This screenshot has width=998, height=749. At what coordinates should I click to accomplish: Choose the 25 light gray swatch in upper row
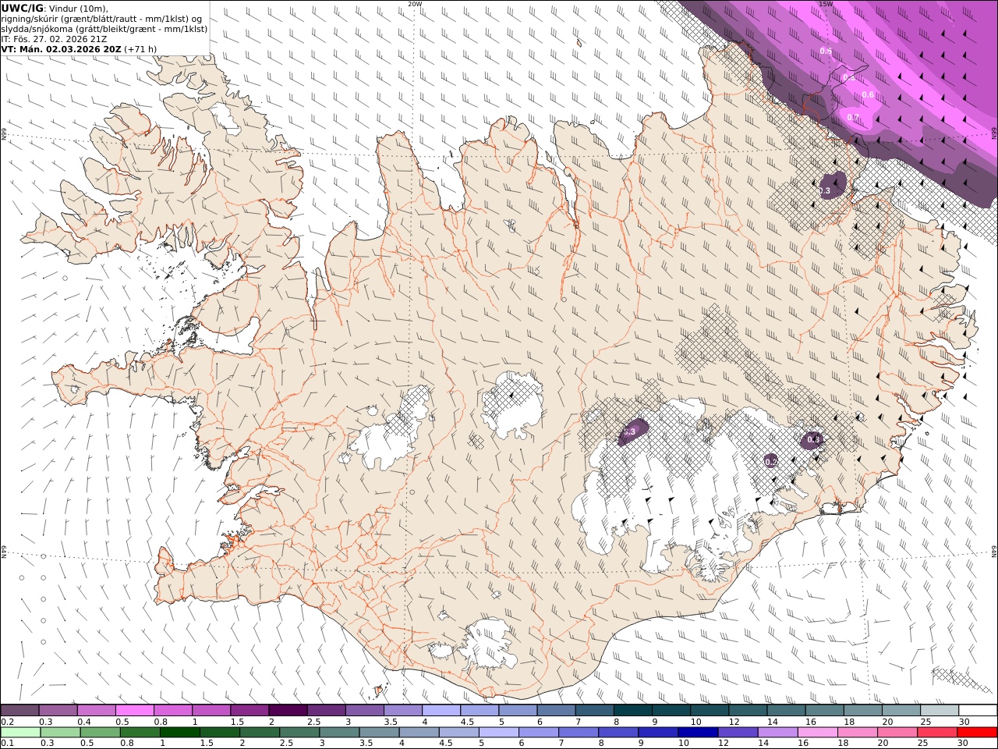pyautogui.click(x=940, y=710)
